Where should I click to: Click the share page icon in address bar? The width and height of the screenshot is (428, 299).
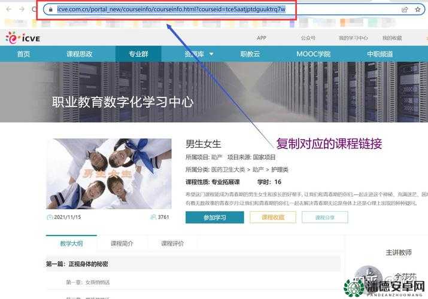[x=405, y=10]
